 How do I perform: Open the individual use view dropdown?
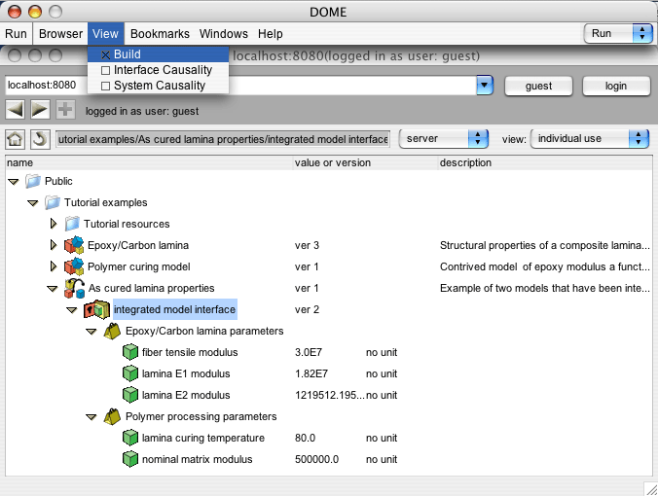tap(590, 139)
